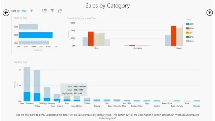215x121 pixels.
Task: Click the 'Beer - Draft' axis label
Action: point(167,103)
